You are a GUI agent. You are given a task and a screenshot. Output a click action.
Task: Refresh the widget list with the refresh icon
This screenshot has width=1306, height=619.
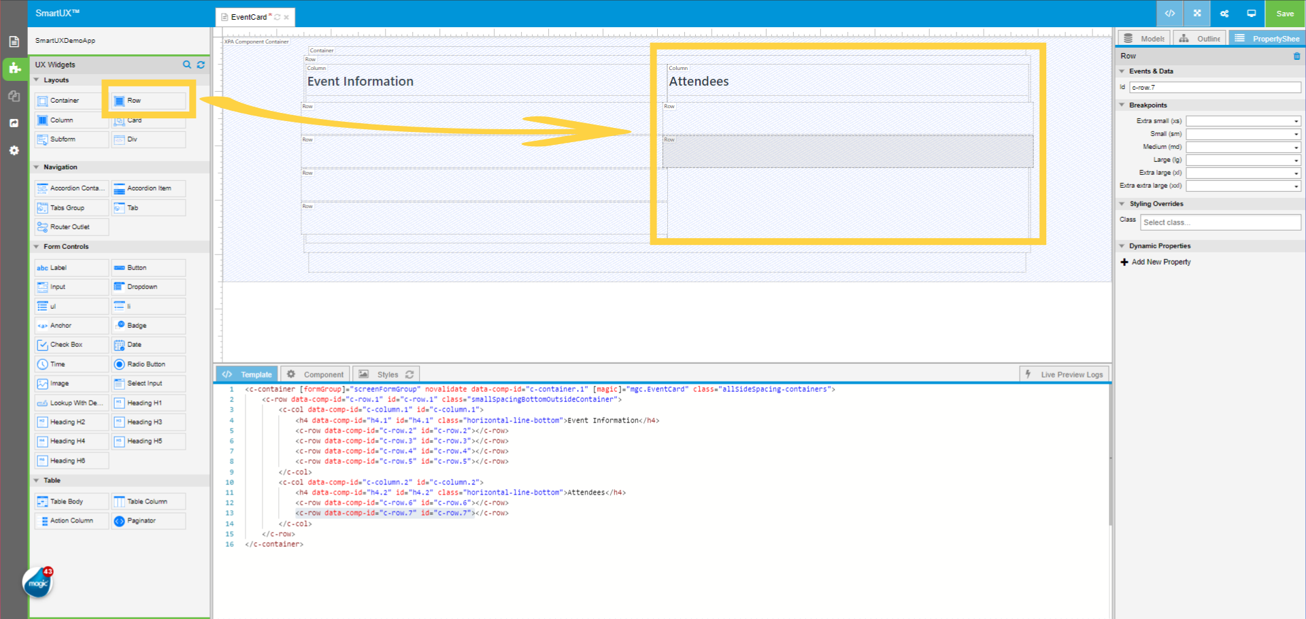[201, 65]
